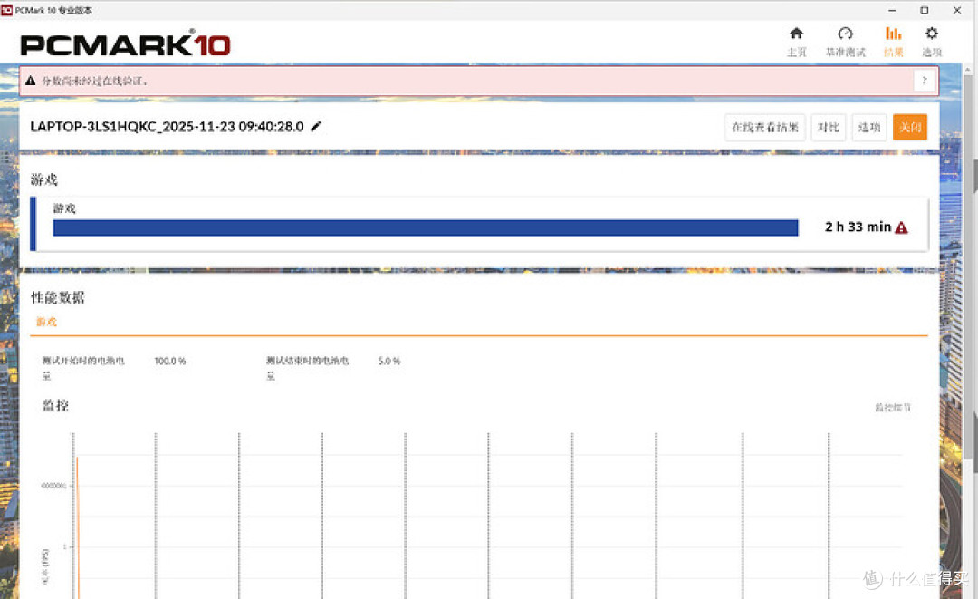The height and width of the screenshot is (599, 978).
Task: Click the PCMark 10 app icon in title bar
Action: tap(7, 10)
